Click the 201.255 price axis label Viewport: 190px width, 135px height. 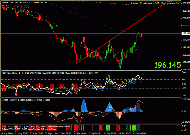click(x=186, y=18)
